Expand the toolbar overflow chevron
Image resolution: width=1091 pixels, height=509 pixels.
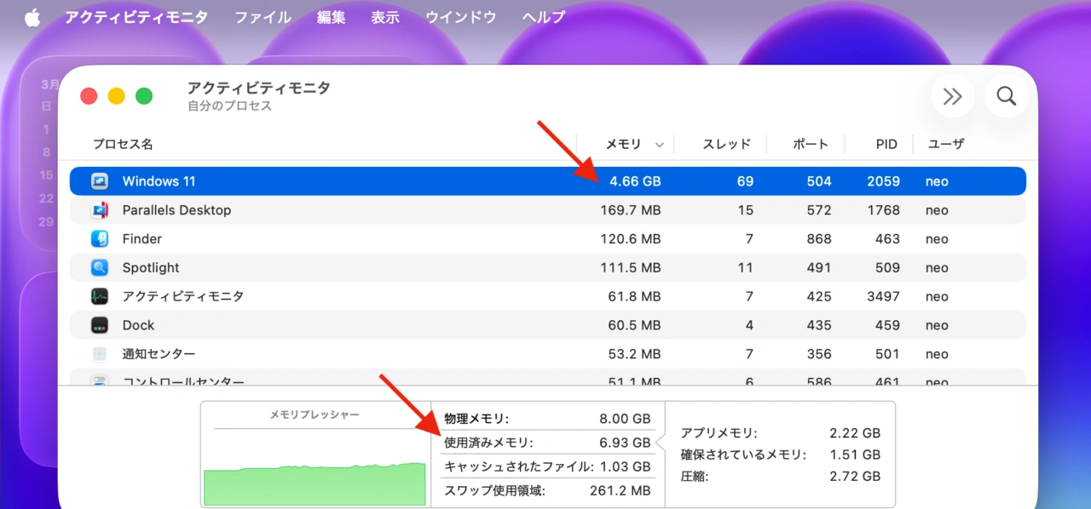[953, 96]
